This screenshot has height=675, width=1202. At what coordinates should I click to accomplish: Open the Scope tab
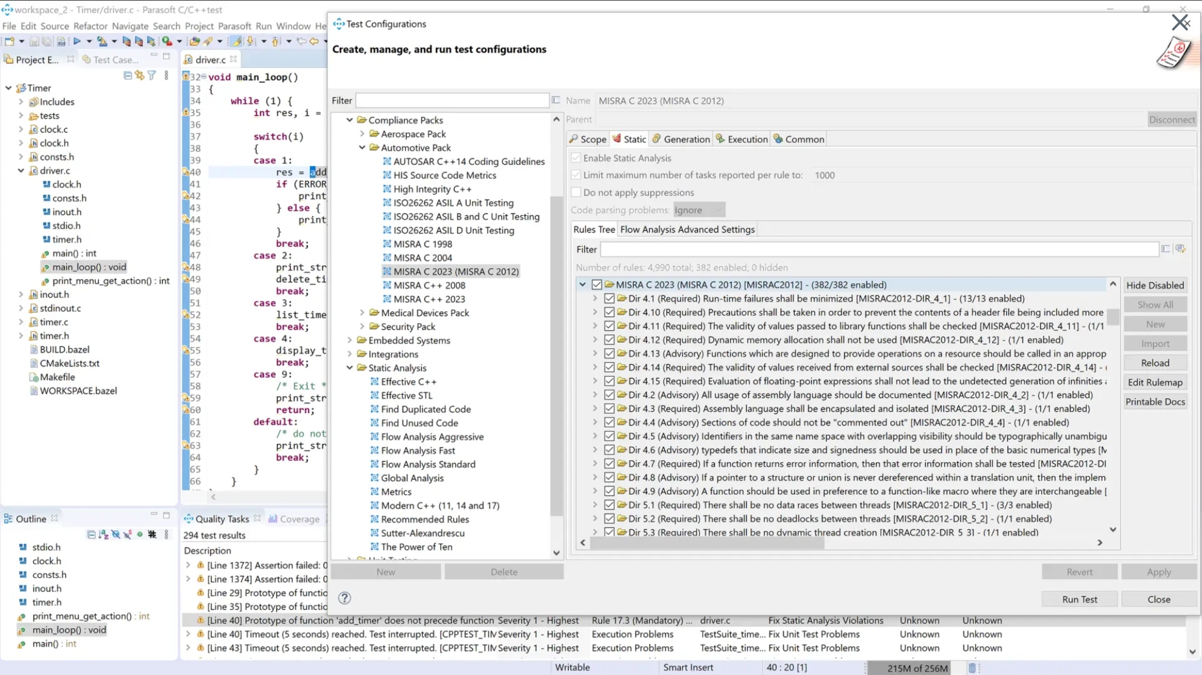(588, 139)
